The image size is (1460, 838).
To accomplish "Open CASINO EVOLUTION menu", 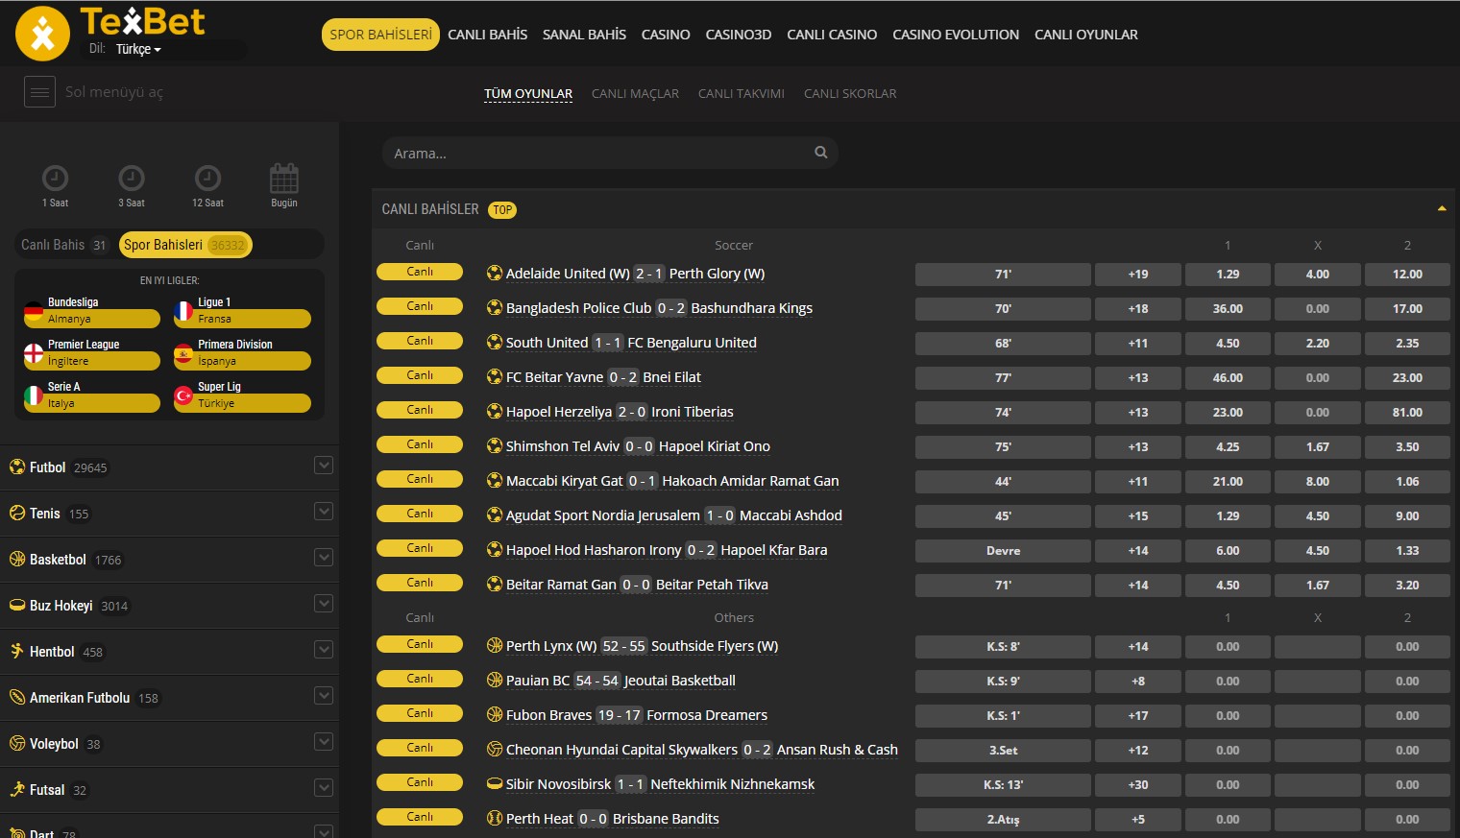I will (956, 35).
